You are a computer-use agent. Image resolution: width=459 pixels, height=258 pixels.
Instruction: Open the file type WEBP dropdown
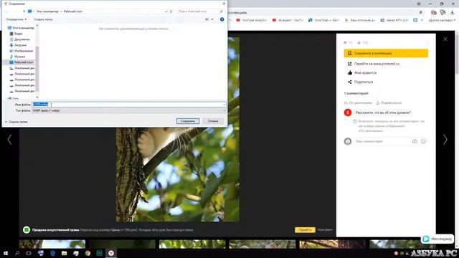coord(129,110)
